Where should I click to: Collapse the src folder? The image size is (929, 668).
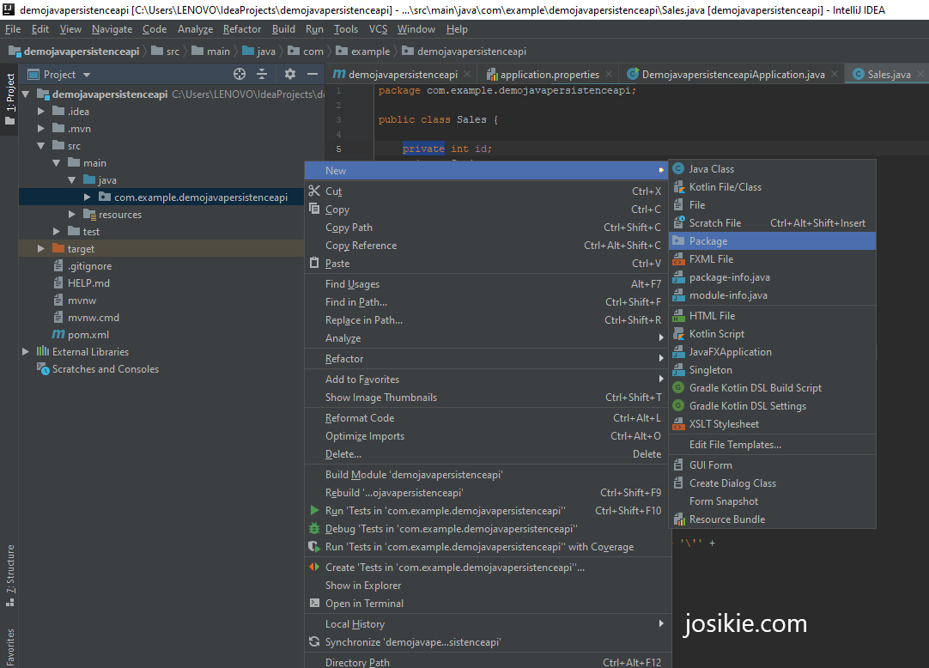39,145
